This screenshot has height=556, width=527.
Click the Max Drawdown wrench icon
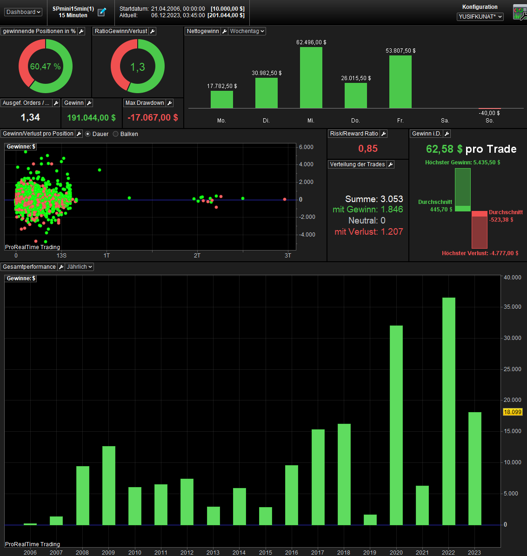[x=170, y=103]
